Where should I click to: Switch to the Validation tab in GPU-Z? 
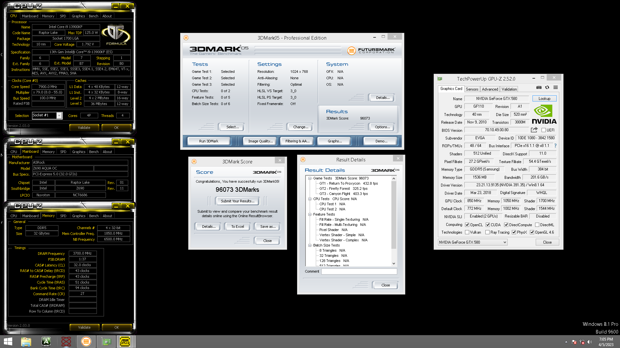coord(509,89)
